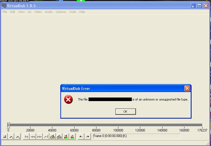Open the File menu
This screenshot has width=211, height=146.
(x=5, y=12)
